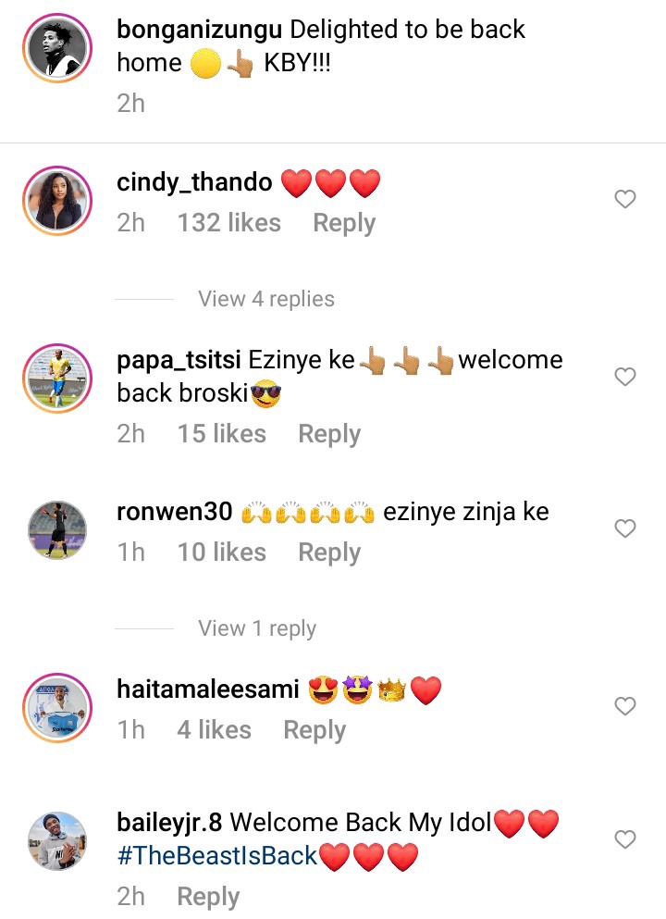Like baileyjr.8's comment with heart icon
This screenshot has width=666, height=919.
coord(625,839)
